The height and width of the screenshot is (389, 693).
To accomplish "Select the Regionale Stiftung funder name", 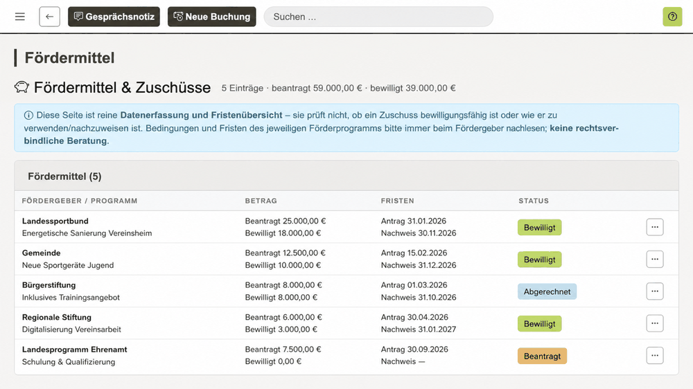I will (57, 318).
